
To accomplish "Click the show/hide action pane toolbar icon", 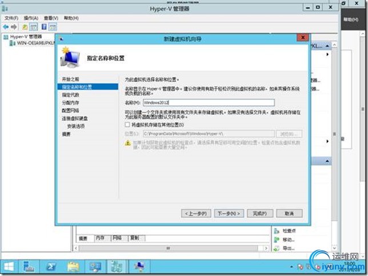I will point(53,27).
